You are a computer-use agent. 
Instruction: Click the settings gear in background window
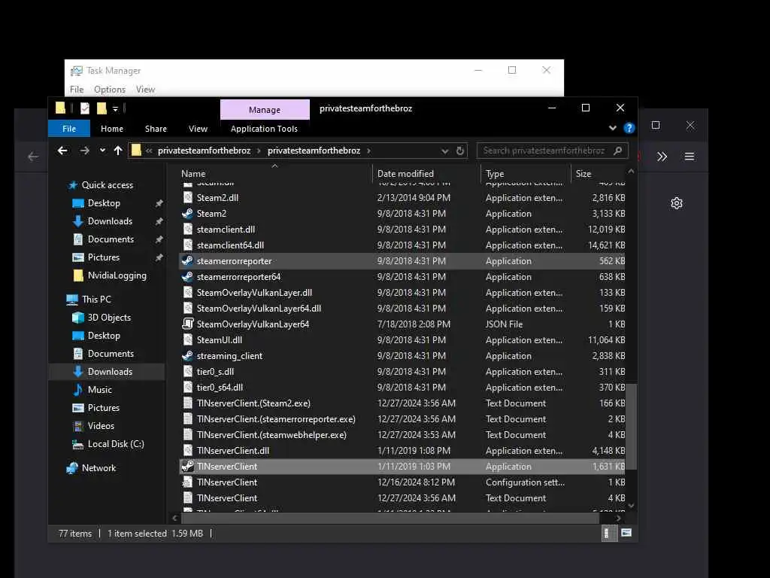[x=677, y=203]
